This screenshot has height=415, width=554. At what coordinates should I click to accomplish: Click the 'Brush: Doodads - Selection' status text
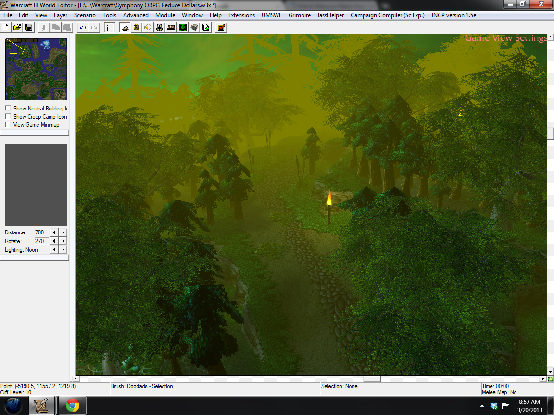(x=142, y=386)
